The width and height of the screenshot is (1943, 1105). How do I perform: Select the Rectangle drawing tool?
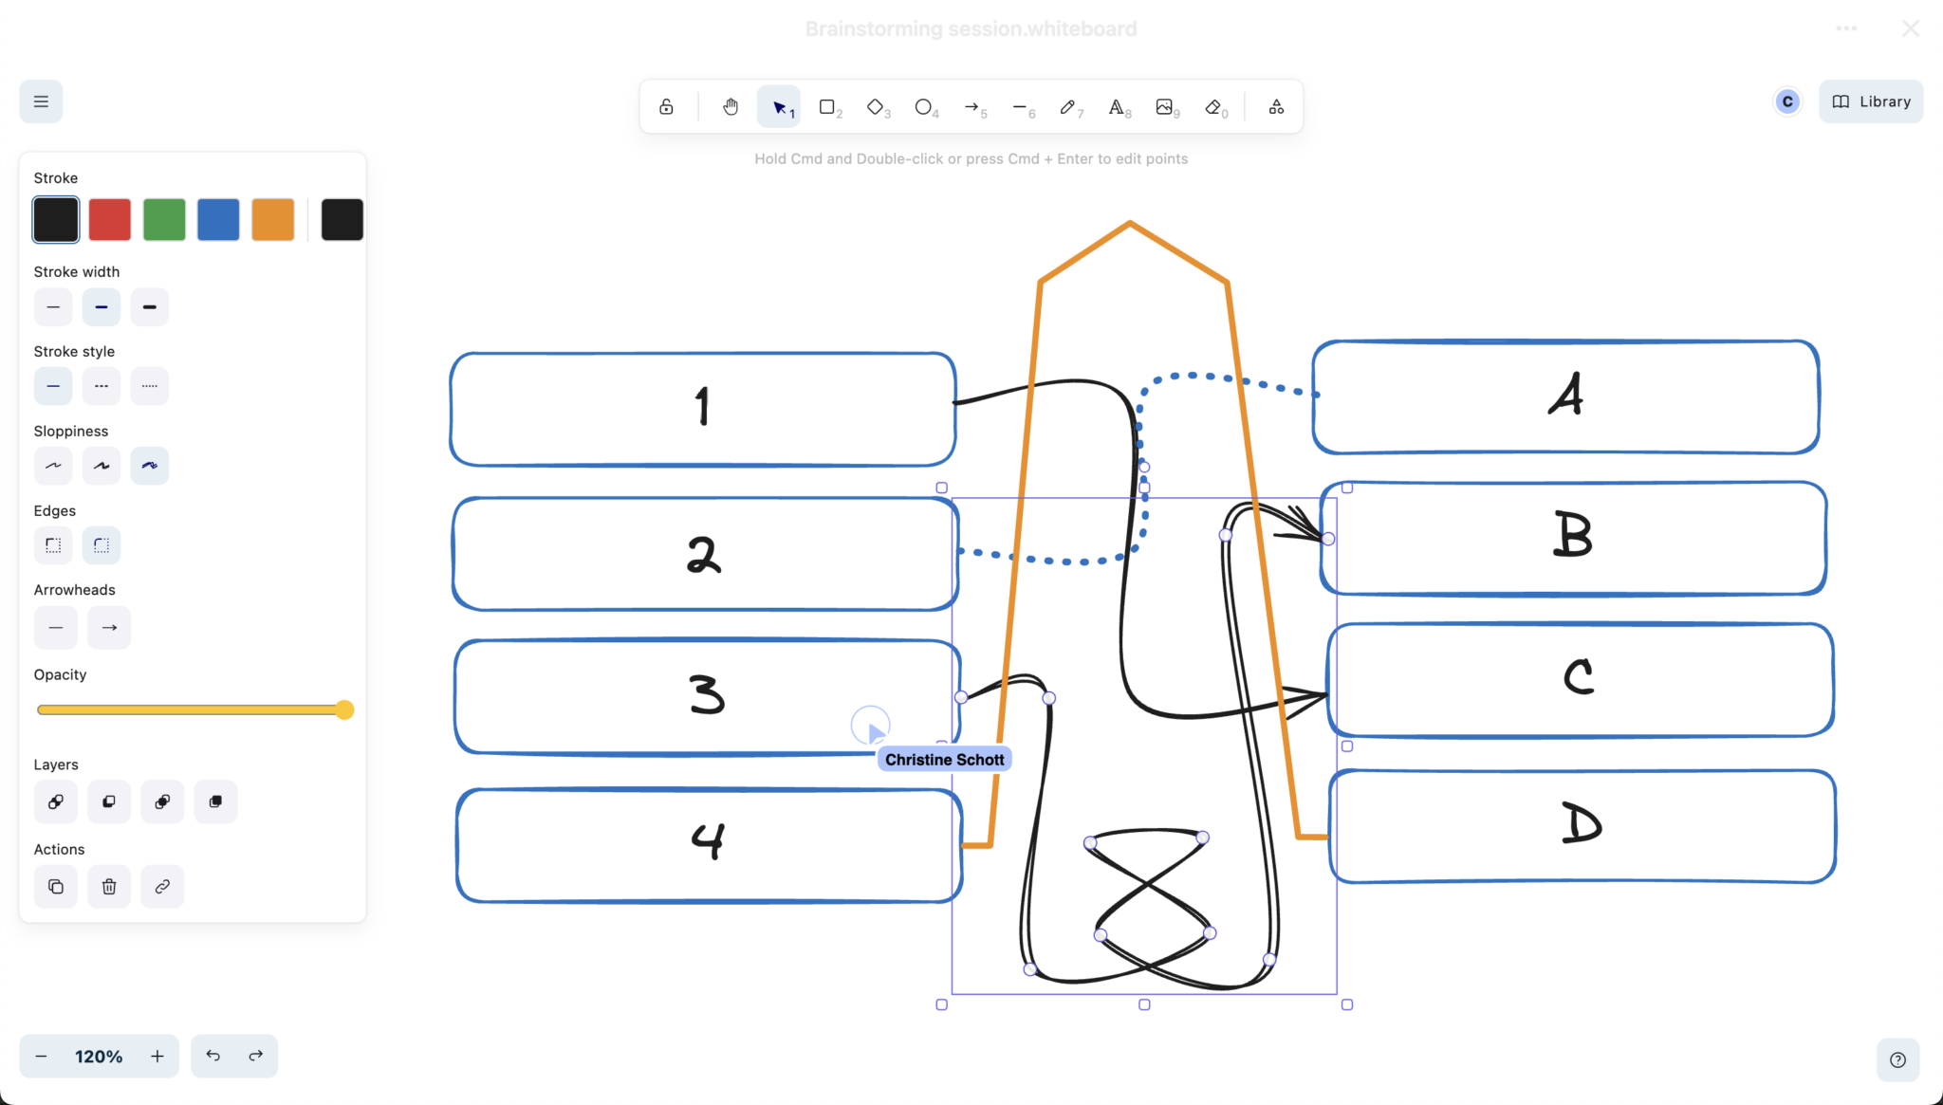pyautogui.click(x=827, y=106)
